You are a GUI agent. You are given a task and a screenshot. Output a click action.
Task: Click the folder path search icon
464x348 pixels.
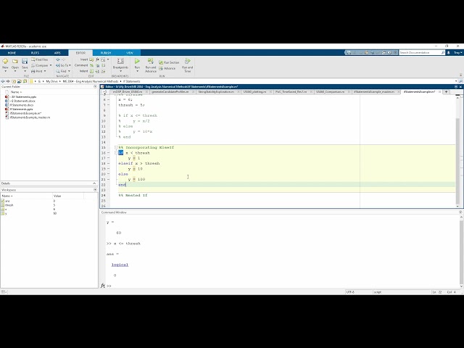pyautogui.click(x=460, y=81)
